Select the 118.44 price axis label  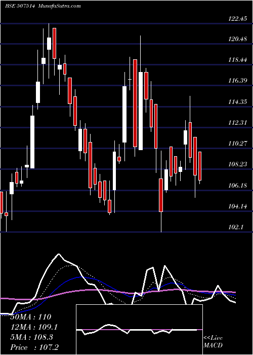238,60
